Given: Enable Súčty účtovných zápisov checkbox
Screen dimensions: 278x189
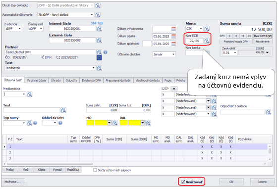Looking at the screenshot, I should click(95, 170).
